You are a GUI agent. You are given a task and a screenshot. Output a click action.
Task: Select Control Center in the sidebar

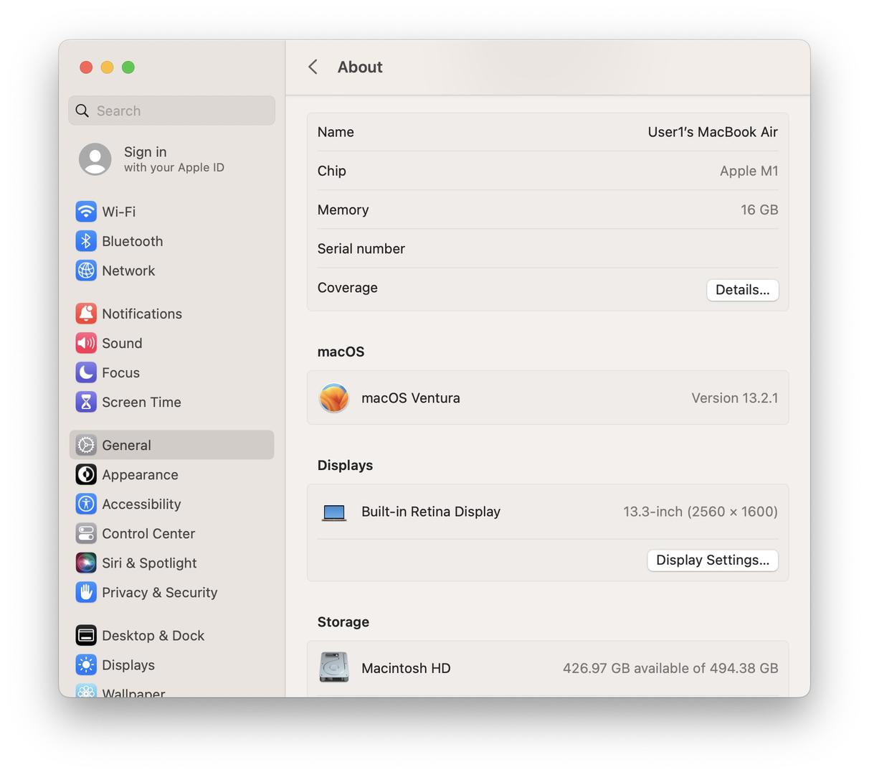click(x=171, y=533)
